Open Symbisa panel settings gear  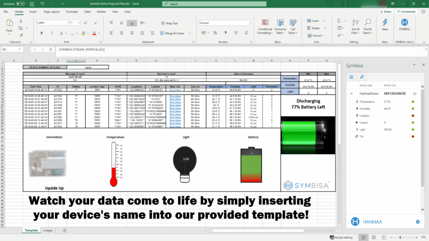pos(417,221)
